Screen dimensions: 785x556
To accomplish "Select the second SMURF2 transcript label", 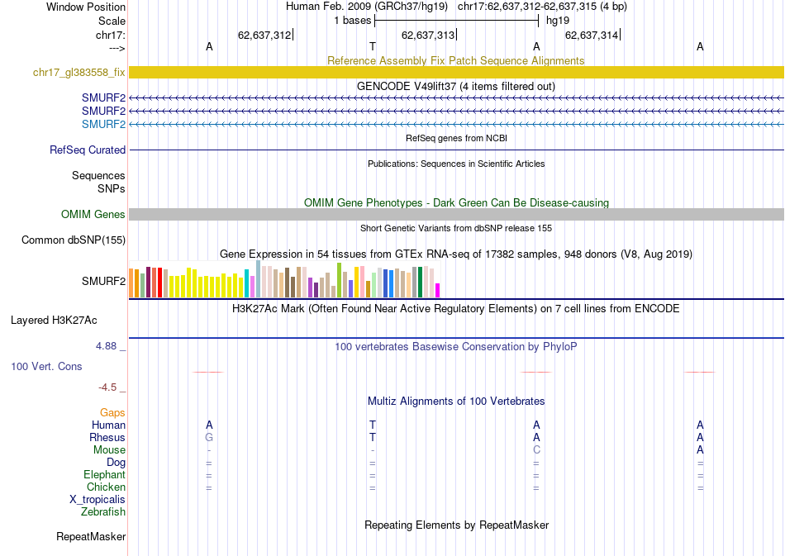I will click(103, 111).
